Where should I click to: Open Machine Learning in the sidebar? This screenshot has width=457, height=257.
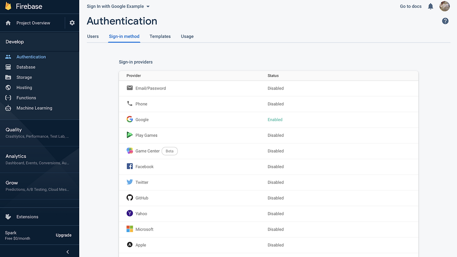34,108
